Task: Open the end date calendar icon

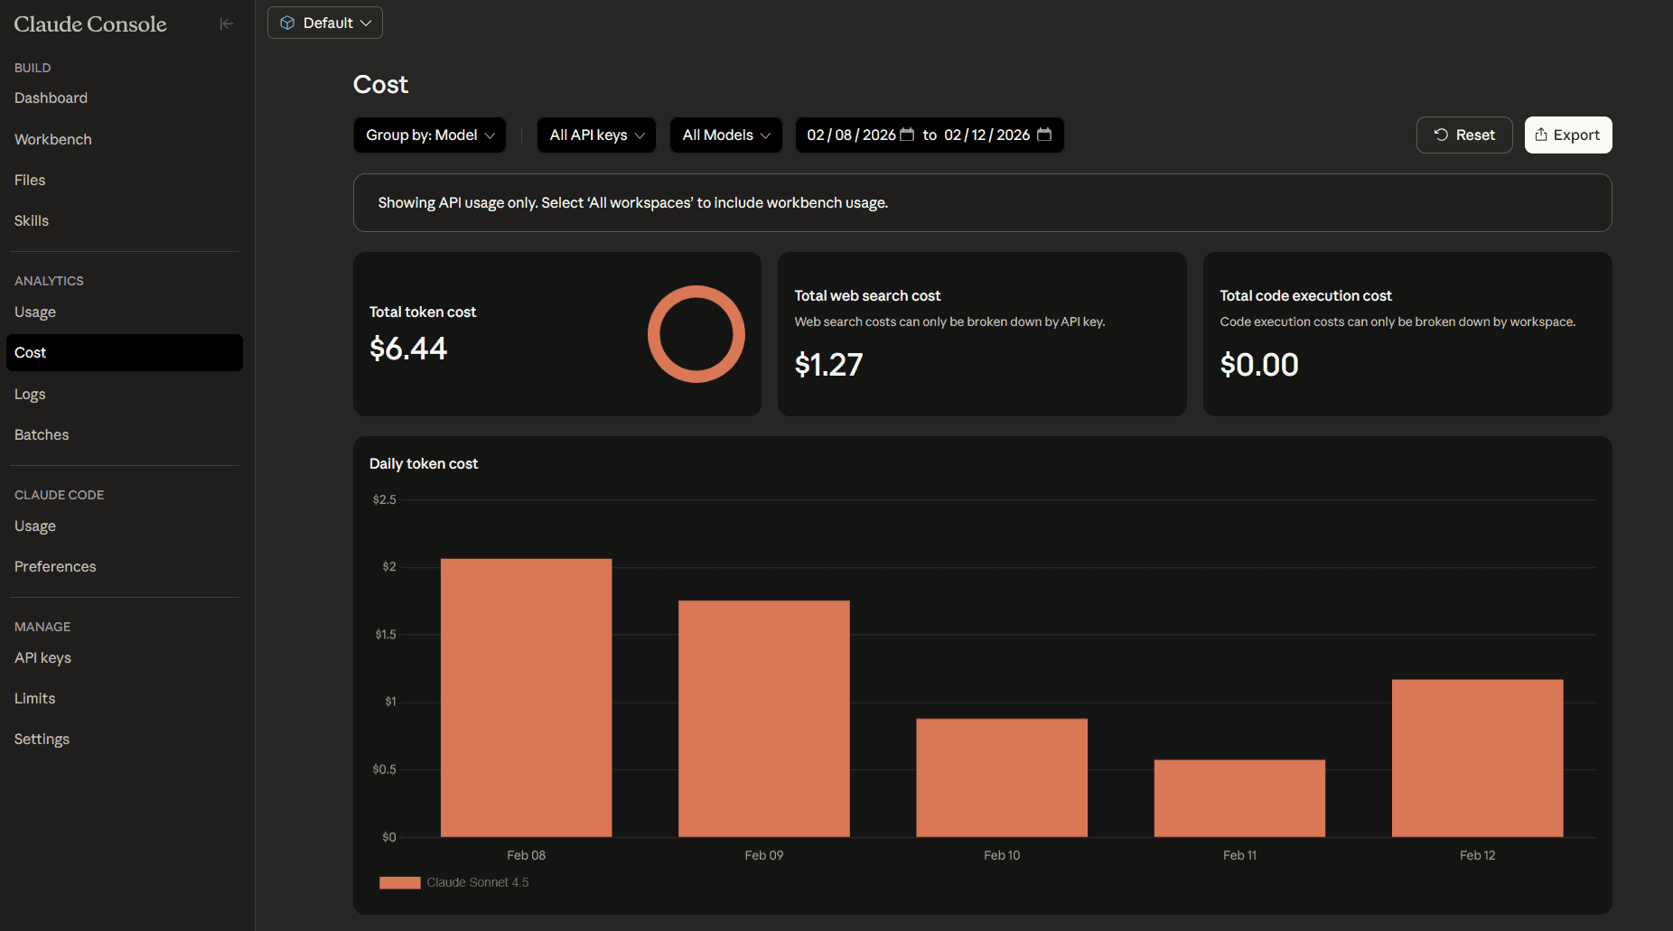Action: 1044,135
